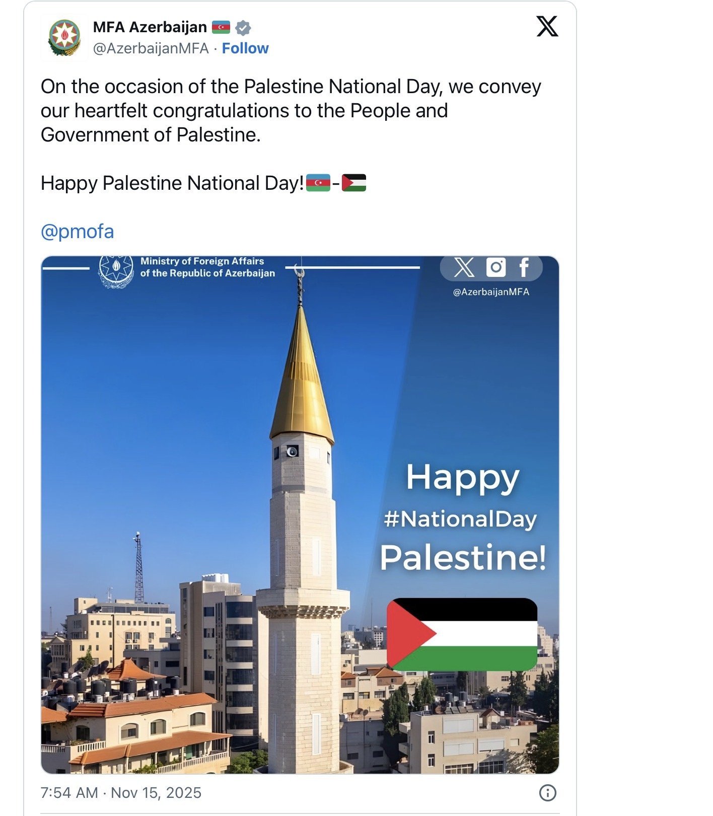Click X icon inside the image banner
713x816 pixels.
(x=464, y=267)
